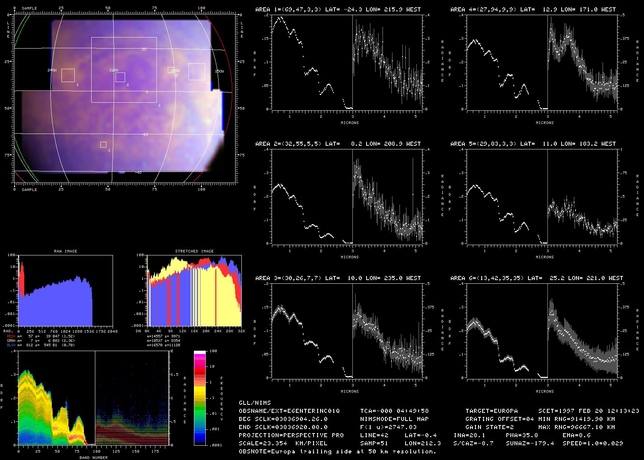
Task: Click the 240W longitude label on map
Action: (52, 70)
